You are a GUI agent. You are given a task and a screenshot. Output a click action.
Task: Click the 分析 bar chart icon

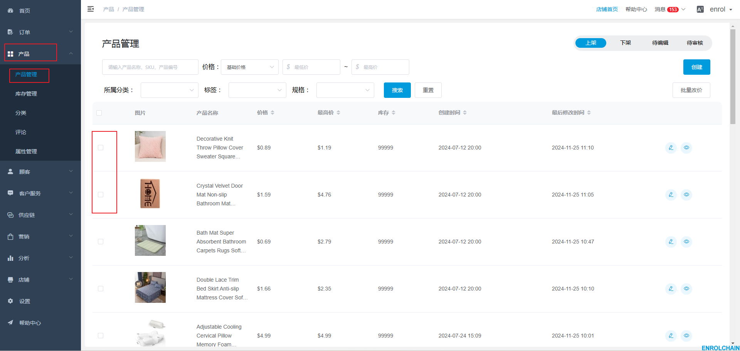10,258
